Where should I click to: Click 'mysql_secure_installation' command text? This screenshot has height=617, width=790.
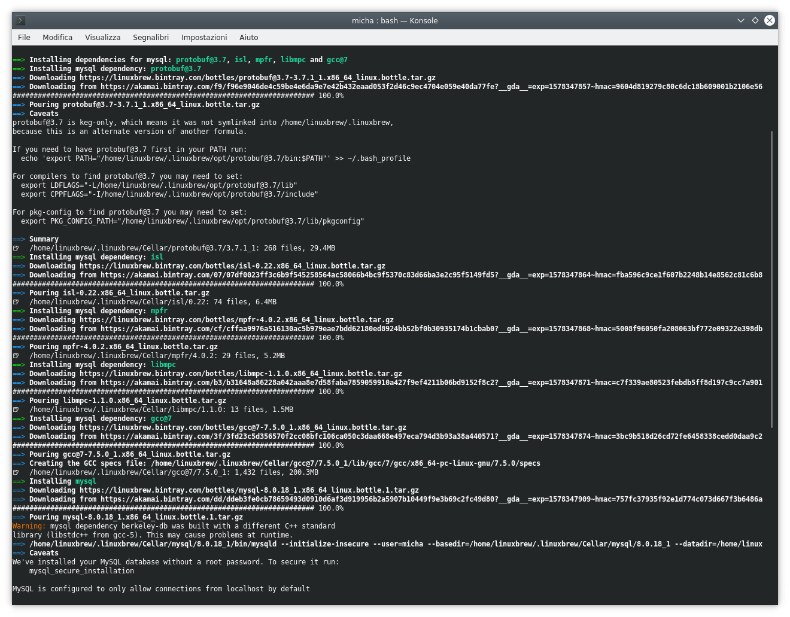(x=81, y=571)
